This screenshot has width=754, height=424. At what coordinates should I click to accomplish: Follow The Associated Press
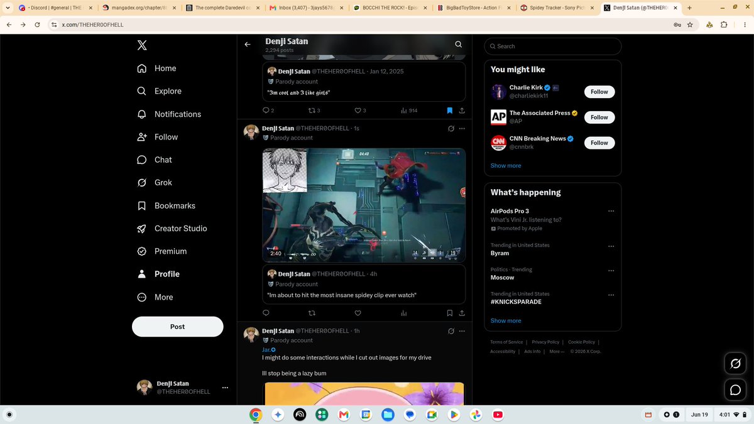pyautogui.click(x=599, y=117)
